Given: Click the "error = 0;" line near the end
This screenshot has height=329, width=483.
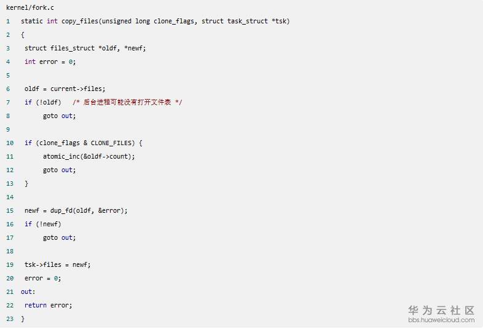Looking at the screenshot, I should (x=42, y=278).
